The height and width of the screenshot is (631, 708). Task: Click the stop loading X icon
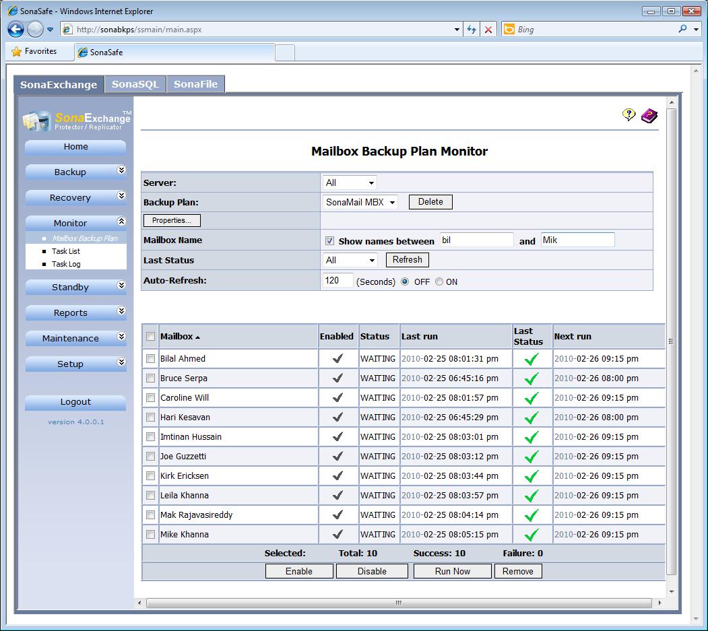tap(488, 30)
